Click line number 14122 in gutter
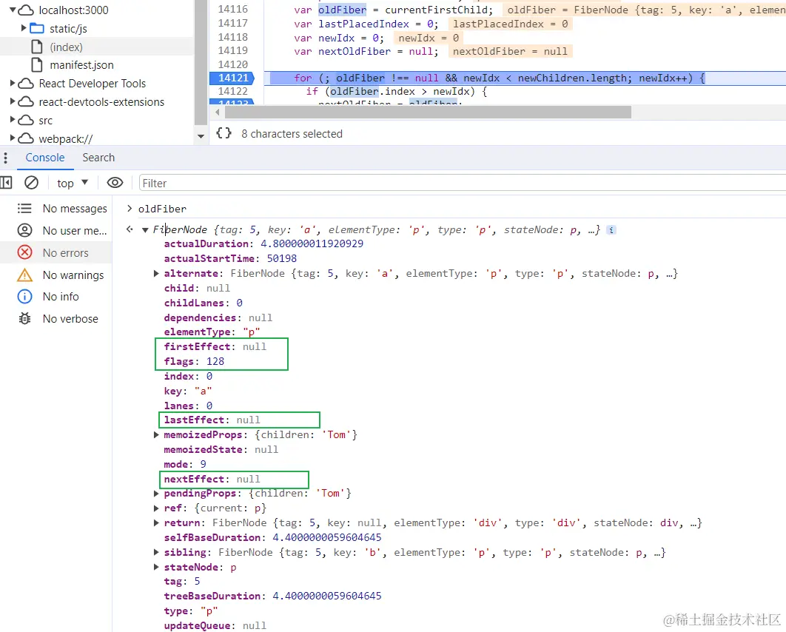786x632 pixels. (x=232, y=91)
